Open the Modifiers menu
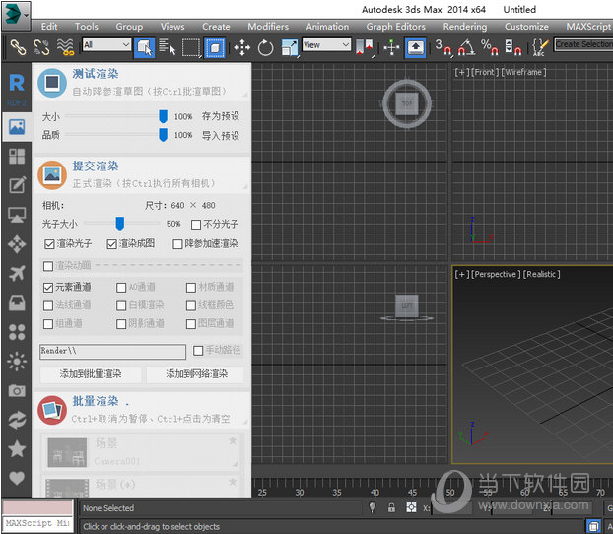 pyautogui.click(x=268, y=27)
